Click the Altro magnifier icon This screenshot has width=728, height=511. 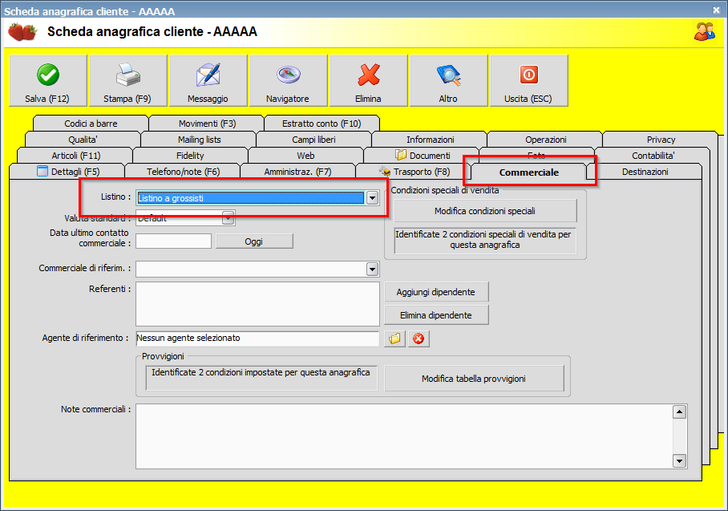448,75
